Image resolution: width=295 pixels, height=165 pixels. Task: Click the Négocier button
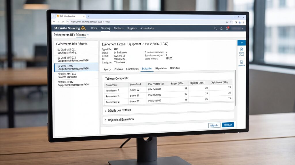coord(214,125)
